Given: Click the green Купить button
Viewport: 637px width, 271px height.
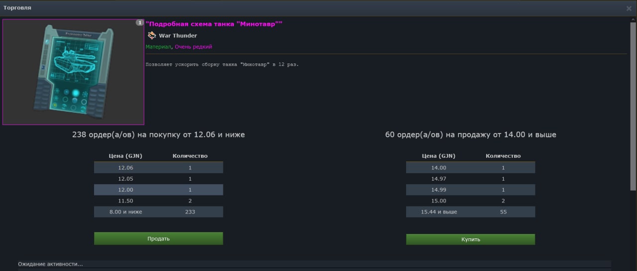Looking at the screenshot, I should click(470, 239).
